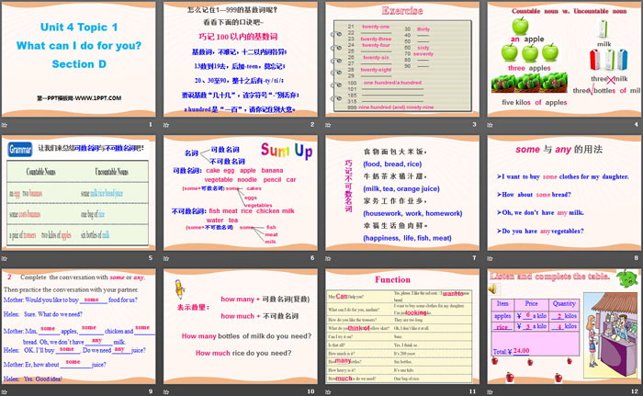Click the cartoon figure on the how many slide
Screen dimensions: 643x396
pos(180,289)
